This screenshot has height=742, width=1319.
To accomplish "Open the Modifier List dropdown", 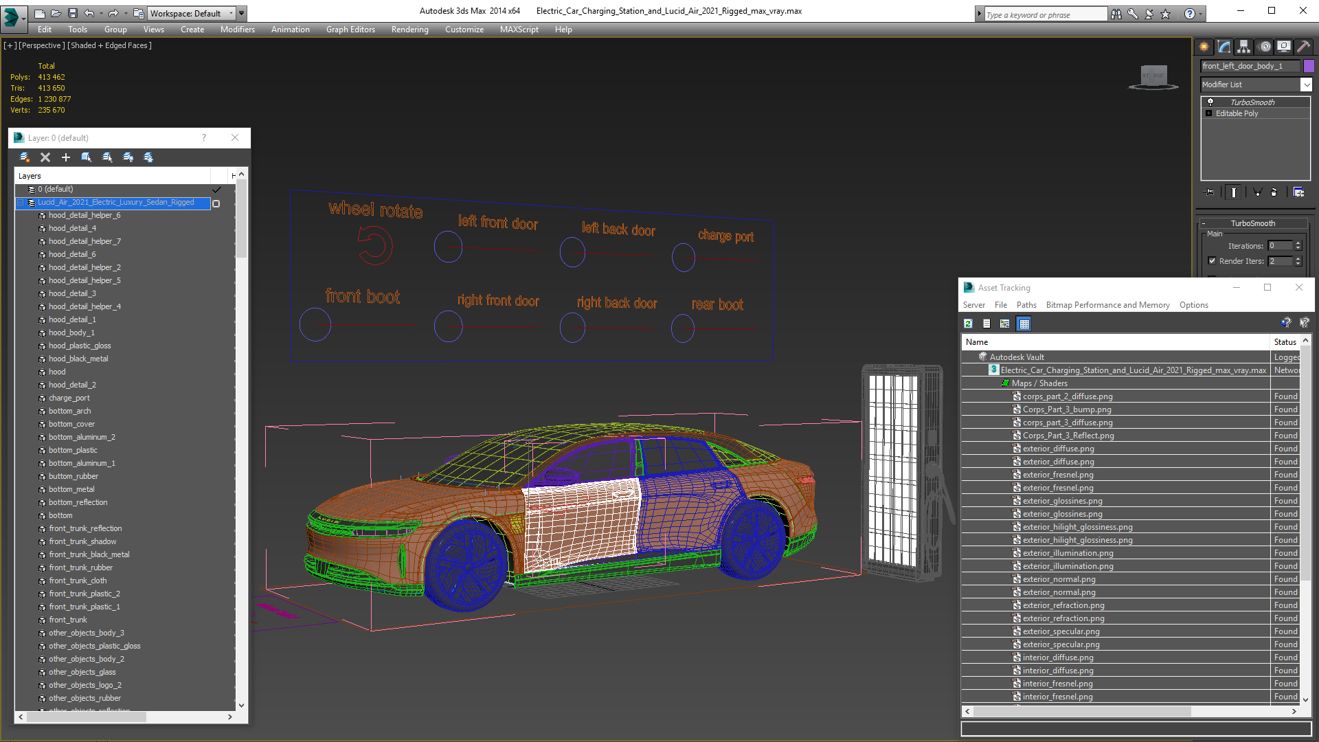I will [x=1306, y=85].
